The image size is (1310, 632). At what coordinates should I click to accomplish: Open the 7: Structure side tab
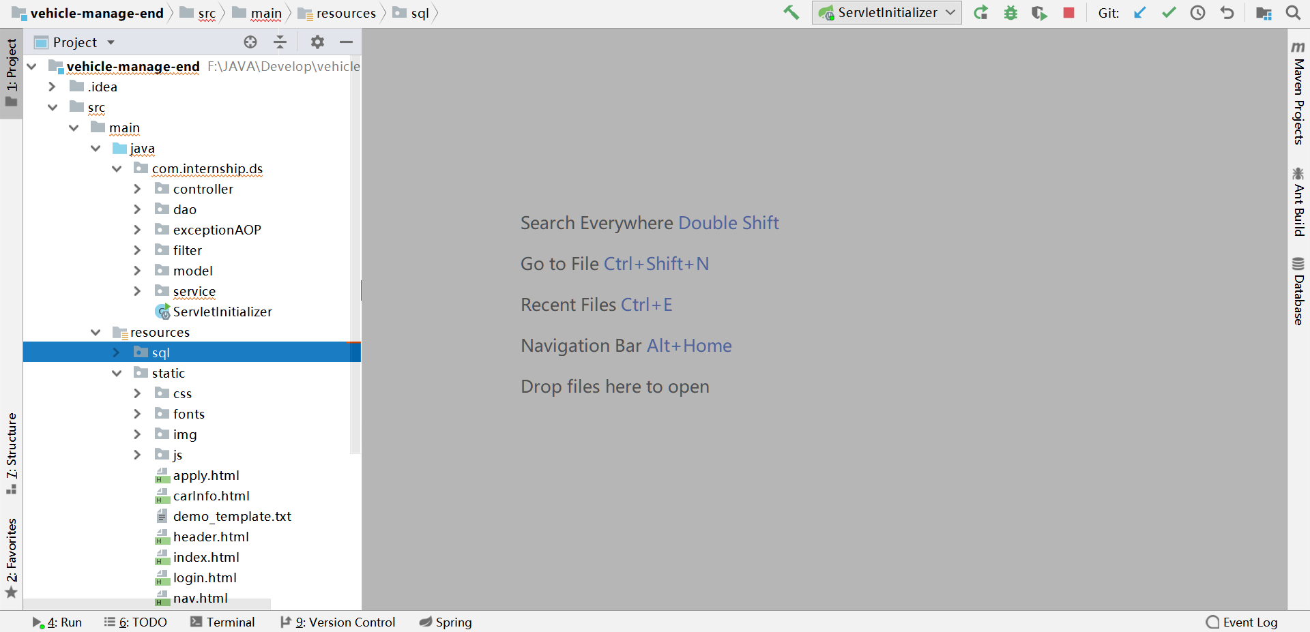point(12,453)
